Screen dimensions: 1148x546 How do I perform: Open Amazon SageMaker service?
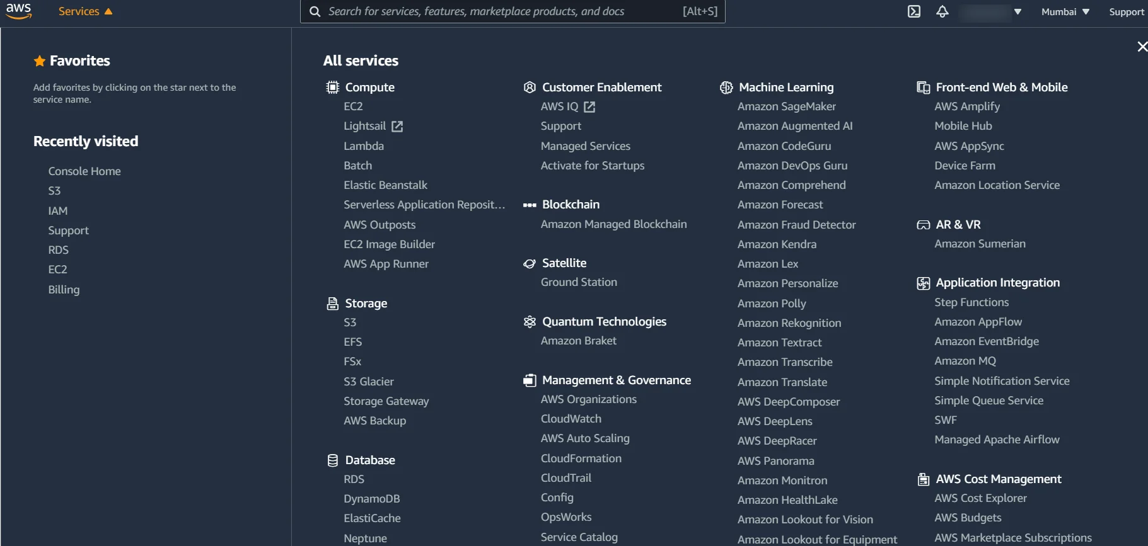click(787, 106)
